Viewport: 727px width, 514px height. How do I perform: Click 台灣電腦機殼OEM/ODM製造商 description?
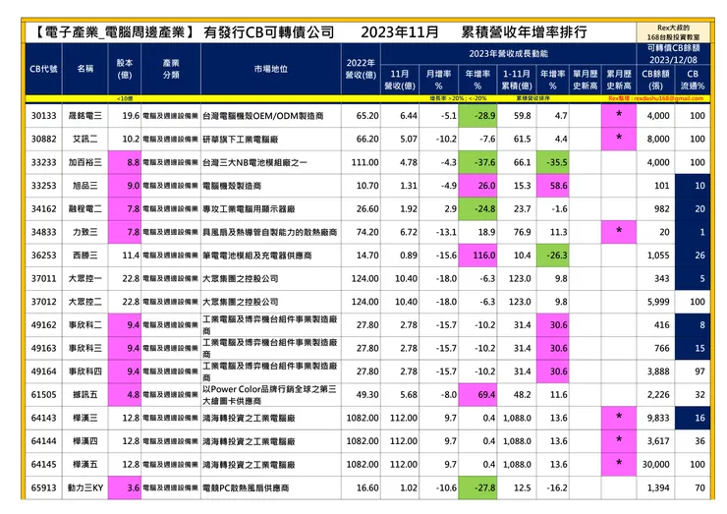point(263,116)
